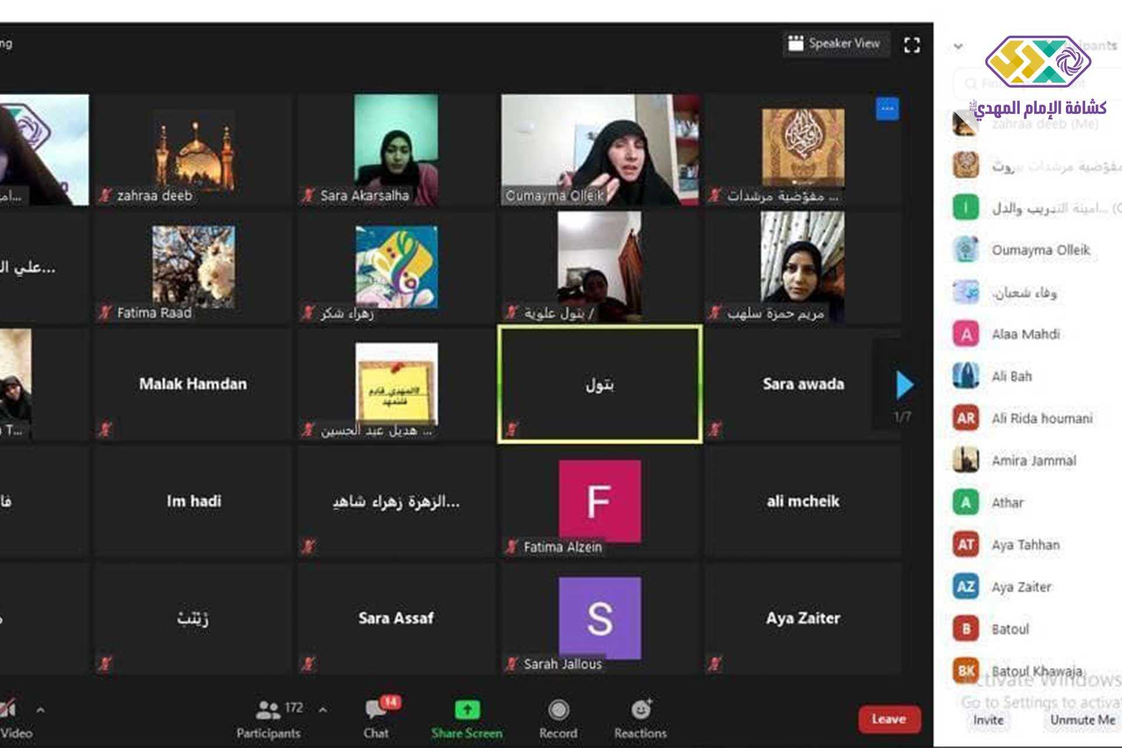Collapse participants panel chevron at top
This screenshot has height=748, width=1122.
pos(958,46)
